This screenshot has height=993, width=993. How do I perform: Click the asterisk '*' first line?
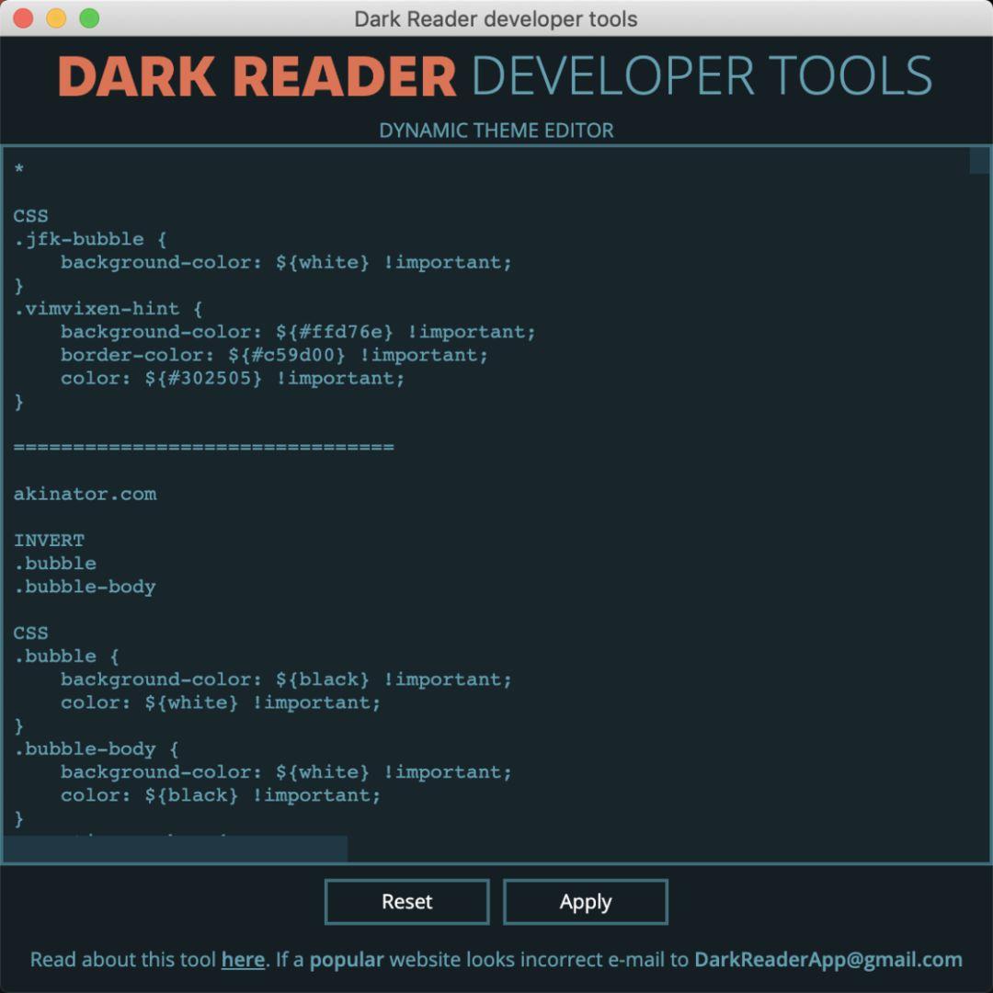point(19,169)
